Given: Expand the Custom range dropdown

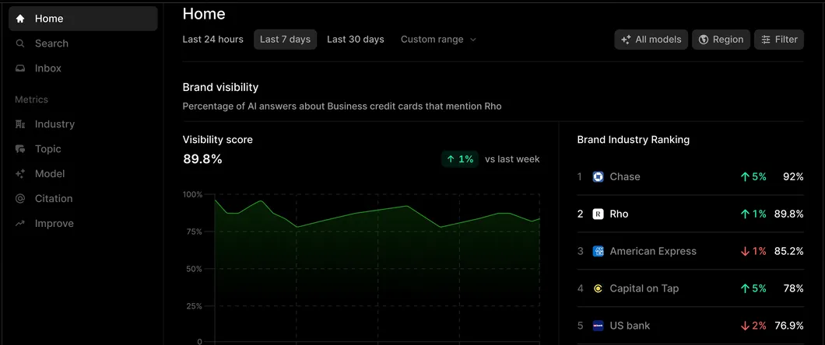Looking at the screenshot, I should point(438,40).
